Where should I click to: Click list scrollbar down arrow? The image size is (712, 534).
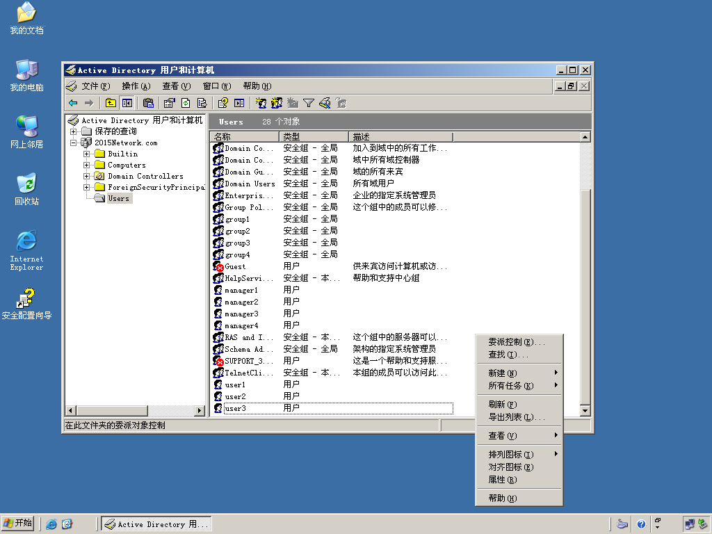pos(585,410)
